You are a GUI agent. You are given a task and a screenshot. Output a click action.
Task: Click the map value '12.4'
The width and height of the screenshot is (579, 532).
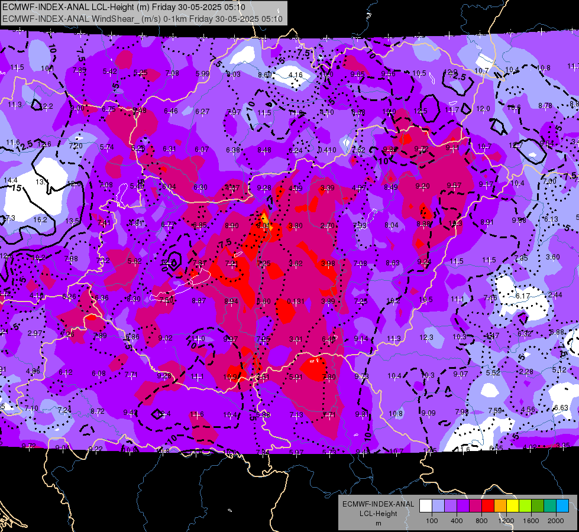click(x=164, y=414)
